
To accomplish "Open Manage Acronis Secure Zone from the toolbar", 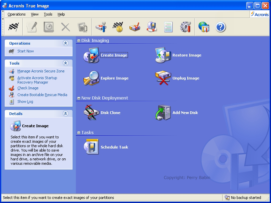I will click(101, 27).
